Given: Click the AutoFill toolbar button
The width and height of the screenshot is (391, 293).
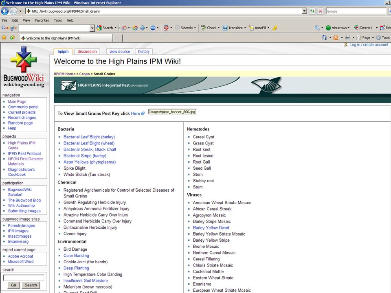Looking at the screenshot, I should pyautogui.click(x=257, y=28).
